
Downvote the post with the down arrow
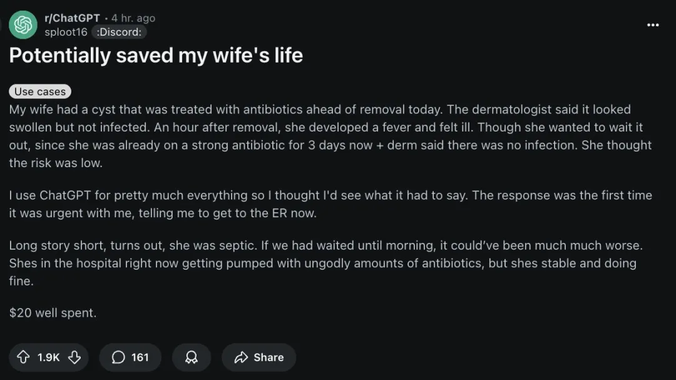[74, 357]
